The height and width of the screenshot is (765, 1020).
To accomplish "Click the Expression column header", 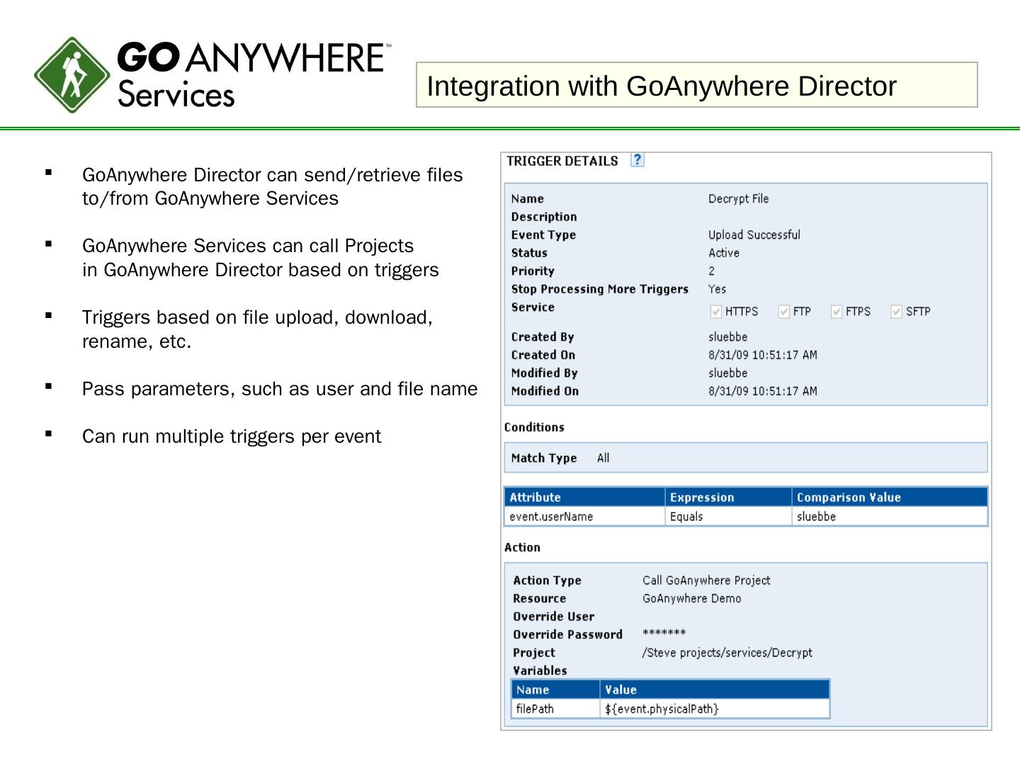I will point(729,497).
